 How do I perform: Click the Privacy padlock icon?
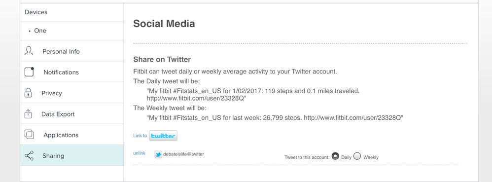[x=28, y=93]
